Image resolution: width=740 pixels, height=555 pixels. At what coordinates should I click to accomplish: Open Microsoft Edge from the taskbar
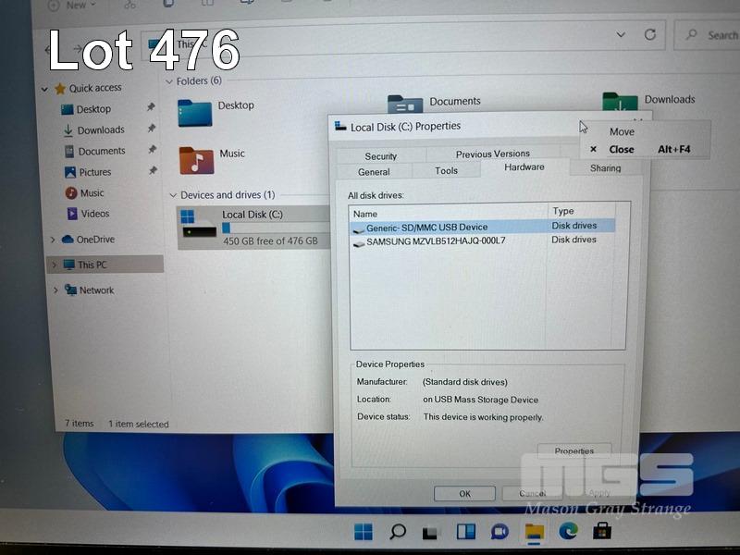coord(568,531)
